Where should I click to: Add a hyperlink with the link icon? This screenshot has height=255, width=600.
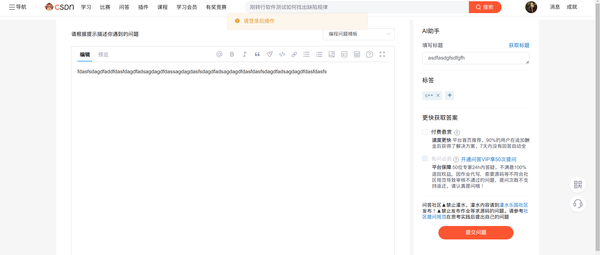click(x=294, y=54)
